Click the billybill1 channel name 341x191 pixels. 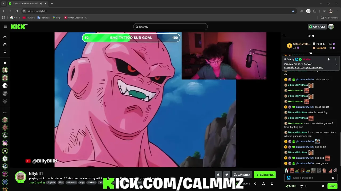point(36,174)
